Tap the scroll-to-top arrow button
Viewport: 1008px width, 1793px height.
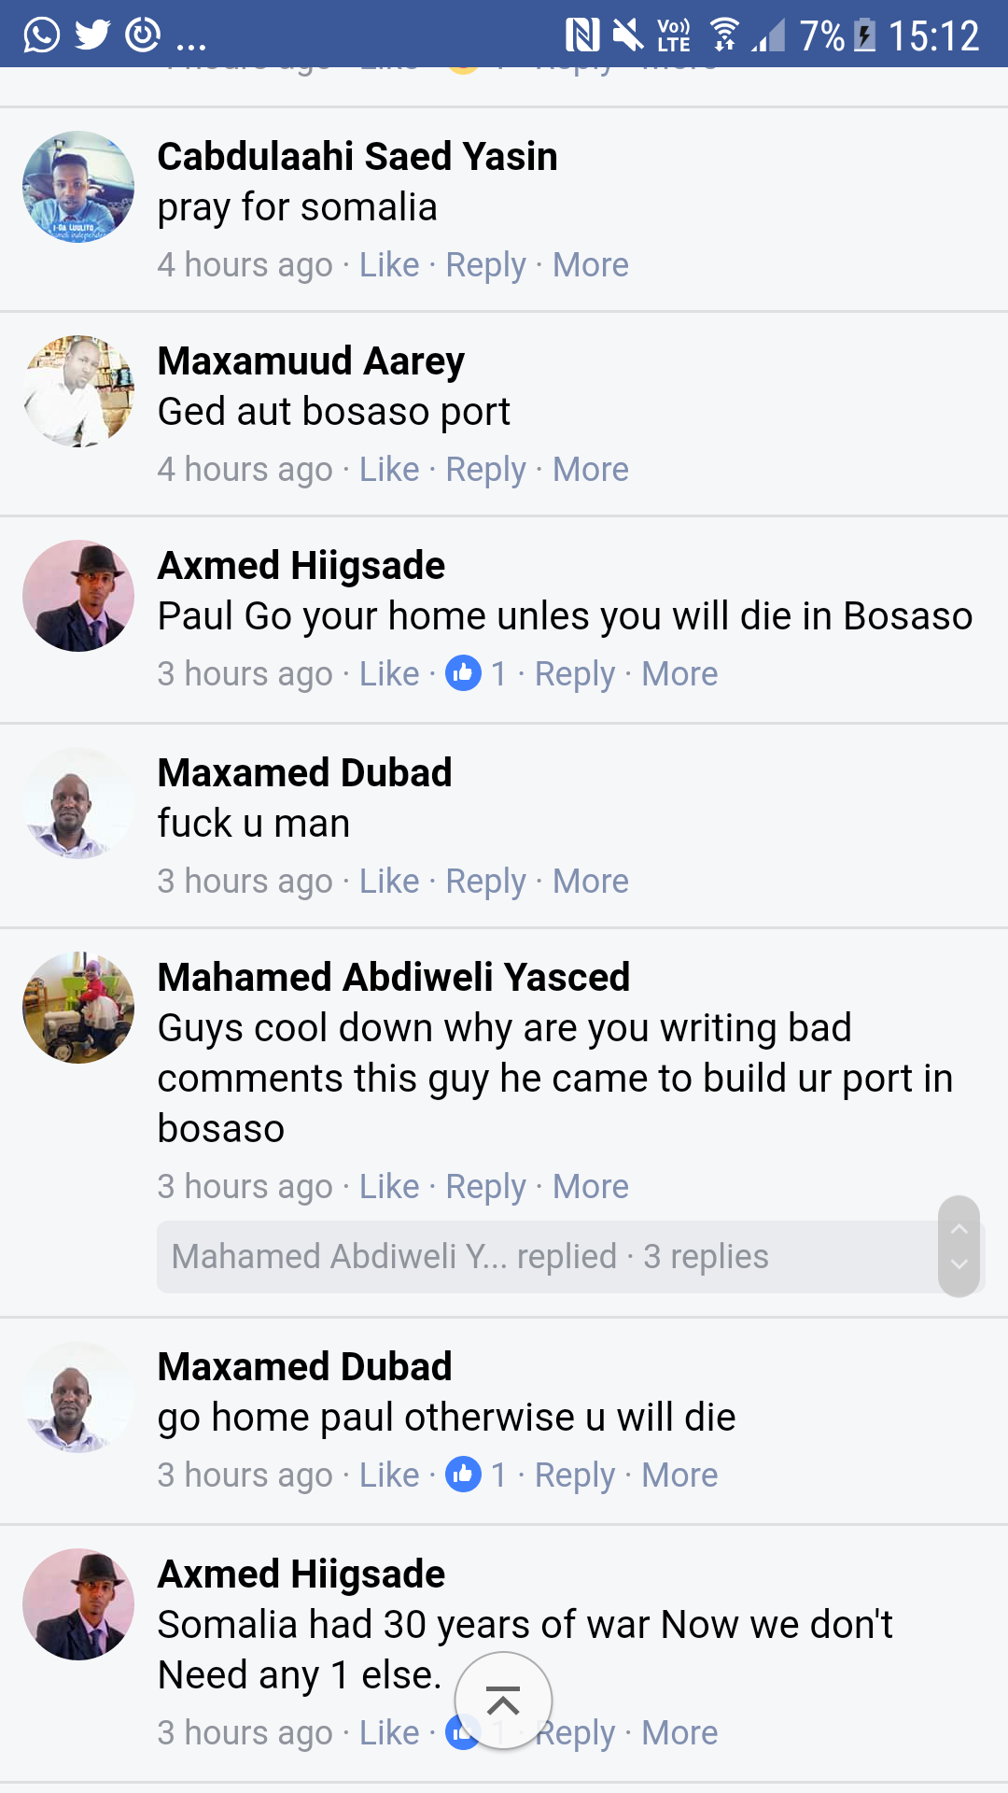pos(503,1701)
